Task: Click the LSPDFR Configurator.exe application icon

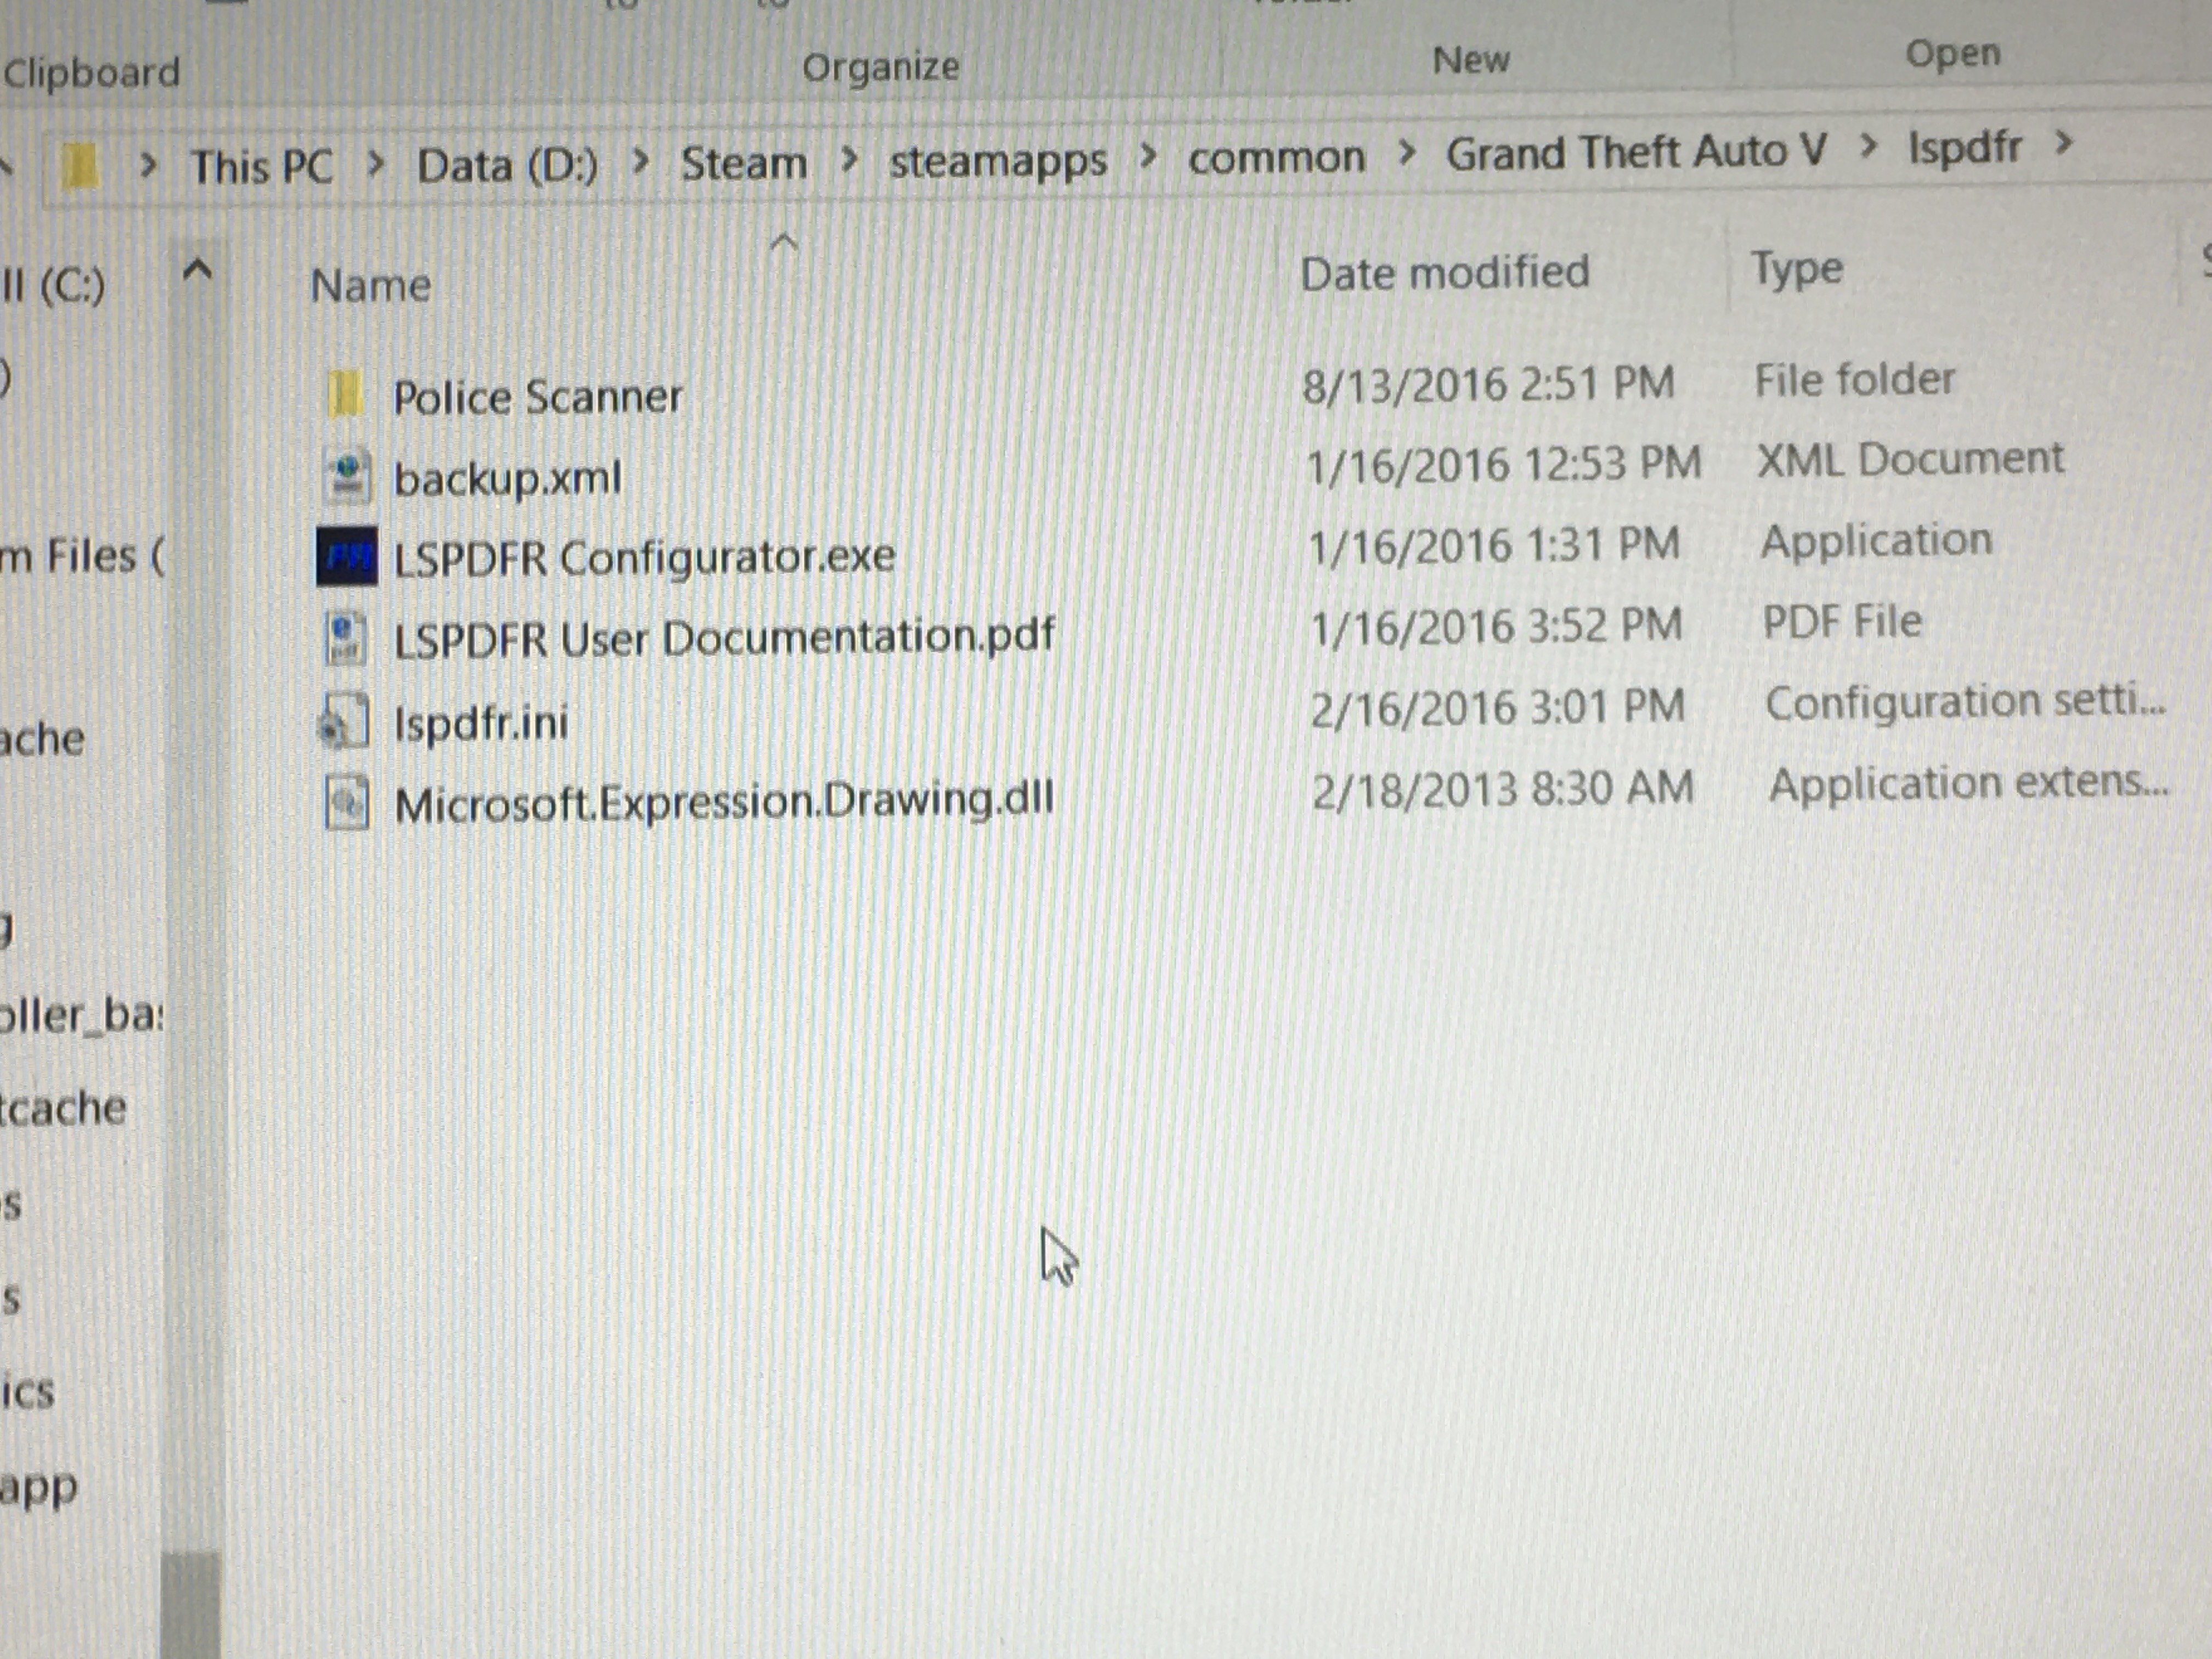Action: pyautogui.click(x=347, y=556)
